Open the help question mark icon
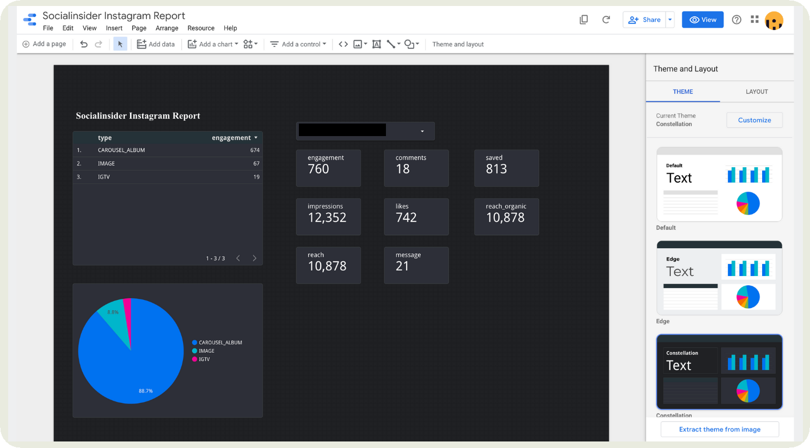This screenshot has width=810, height=448. [737, 20]
